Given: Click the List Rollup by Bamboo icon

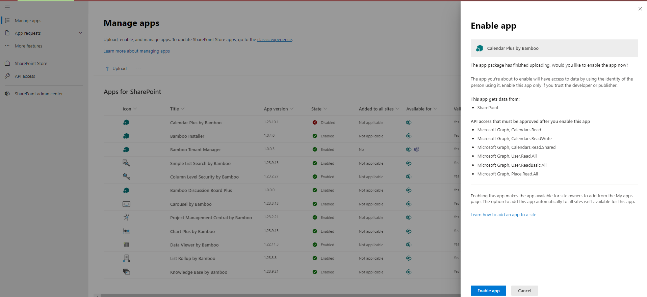Looking at the screenshot, I should point(126,258).
